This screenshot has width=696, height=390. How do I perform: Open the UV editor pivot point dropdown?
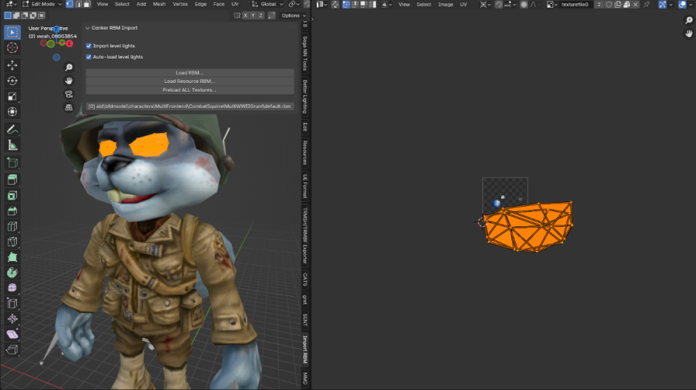[x=485, y=4]
